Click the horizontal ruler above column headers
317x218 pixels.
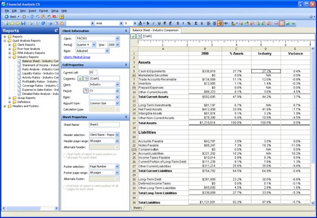coord(224,43)
